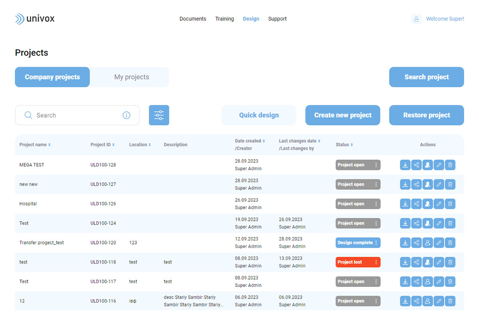
Task: Click project ID ULD100-127
Action: (103, 184)
